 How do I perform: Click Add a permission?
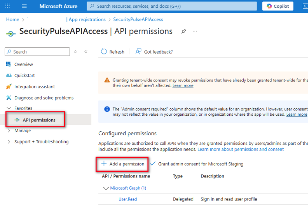[x=123, y=164]
